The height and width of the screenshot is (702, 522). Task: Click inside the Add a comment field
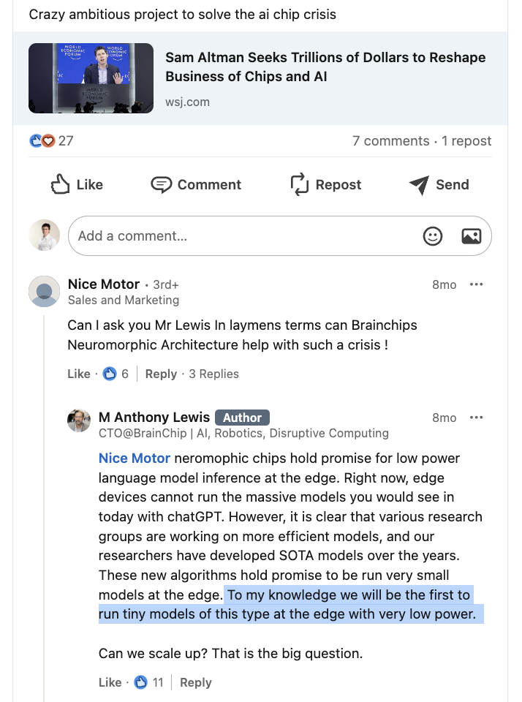click(241, 236)
